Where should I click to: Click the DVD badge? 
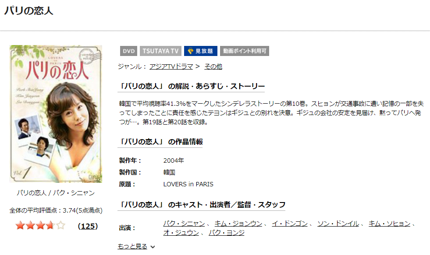[128, 51]
